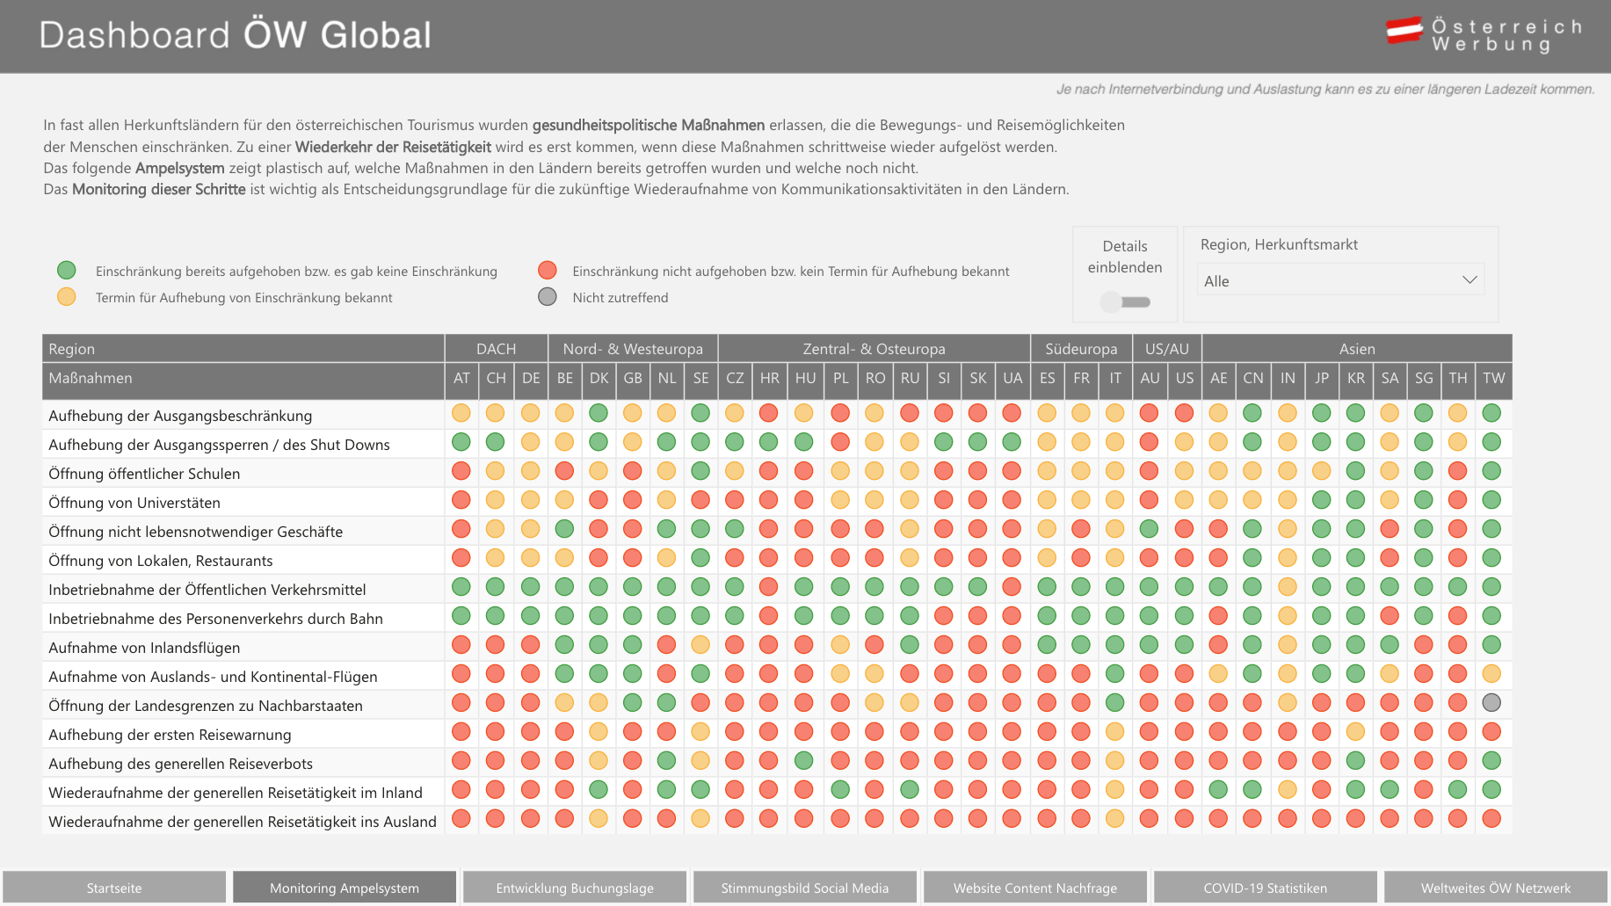Viewport: 1611px width, 906px height.
Task: Open the Entwicklung Buchungslage tab
Action: [x=575, y=888]
